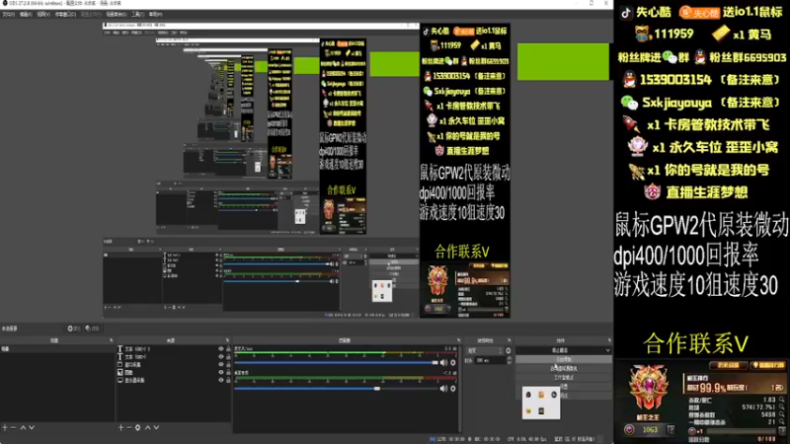Pop out the Scenes dock panel
The image size is (790, 444).
tap(112, 340)
